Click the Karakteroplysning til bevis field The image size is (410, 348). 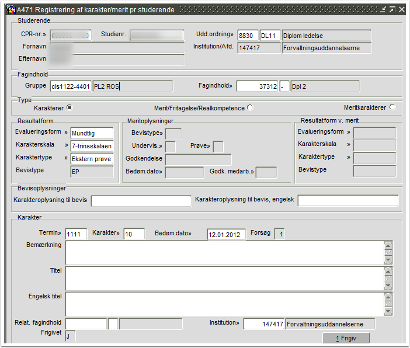pos(141,201)
